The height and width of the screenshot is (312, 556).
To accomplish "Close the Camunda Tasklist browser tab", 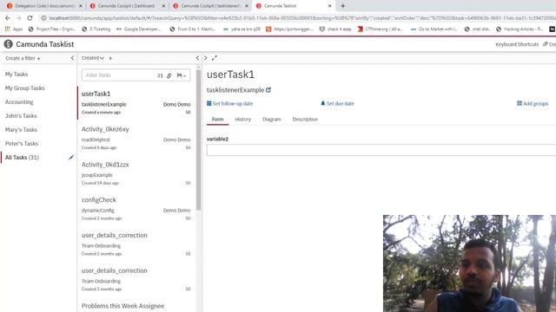I will (329, 6).
